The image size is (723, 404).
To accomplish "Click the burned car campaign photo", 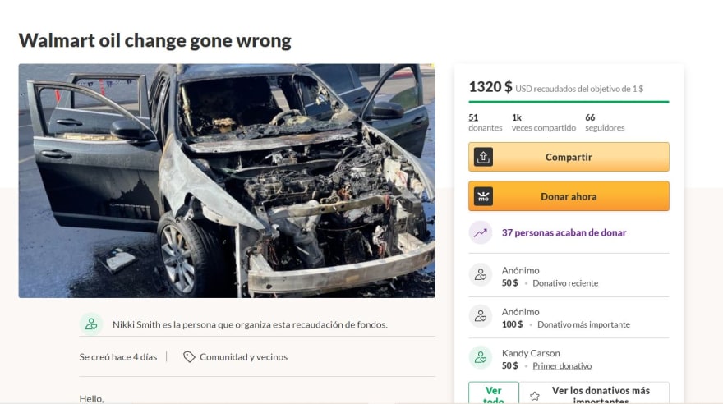I will coord(227,181).
